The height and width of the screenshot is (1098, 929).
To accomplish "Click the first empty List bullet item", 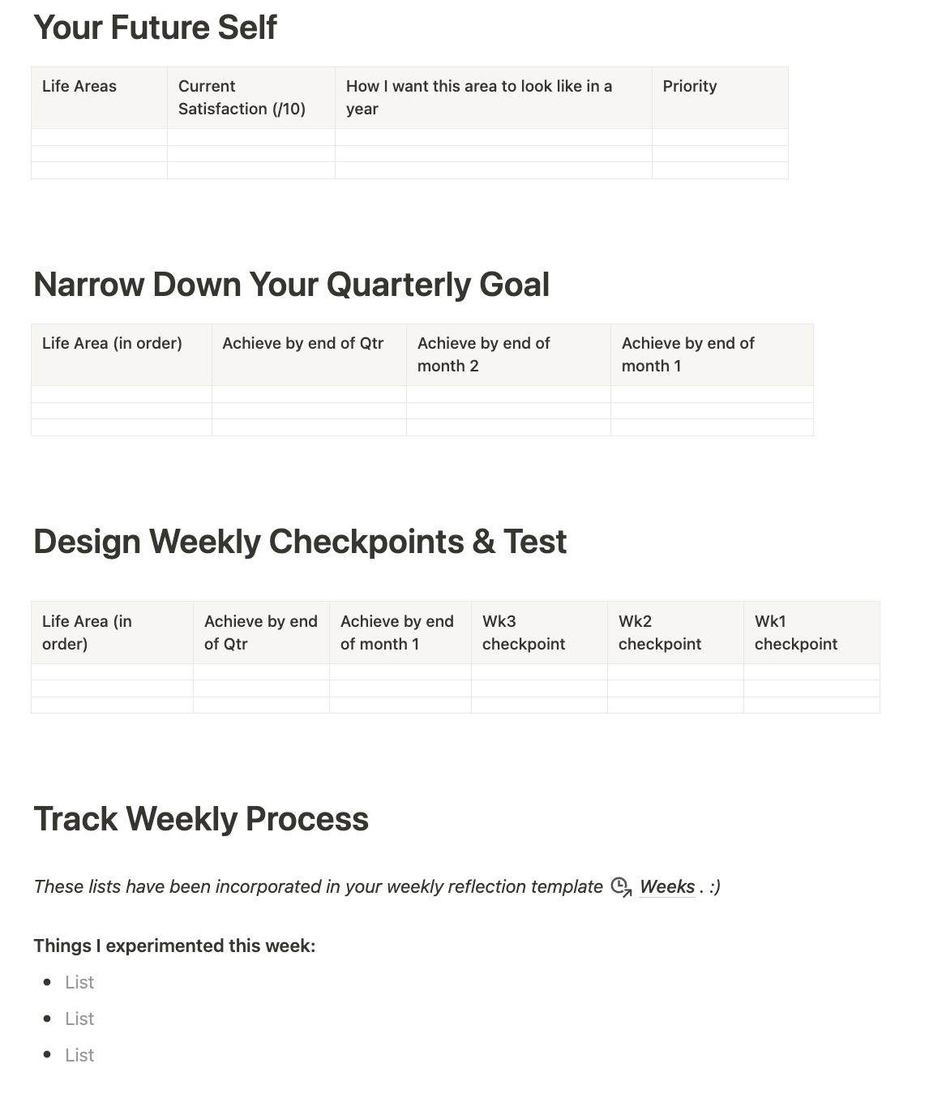I will click(79, 982).
